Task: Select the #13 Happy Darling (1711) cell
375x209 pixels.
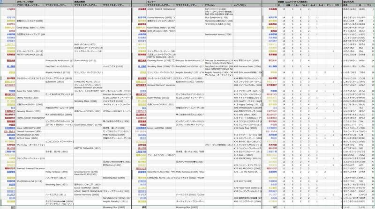Action: coord(247,105)
